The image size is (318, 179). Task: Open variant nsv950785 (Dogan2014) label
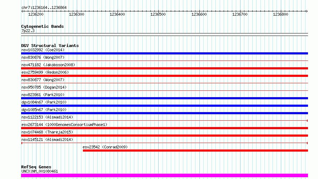[44, 87]
